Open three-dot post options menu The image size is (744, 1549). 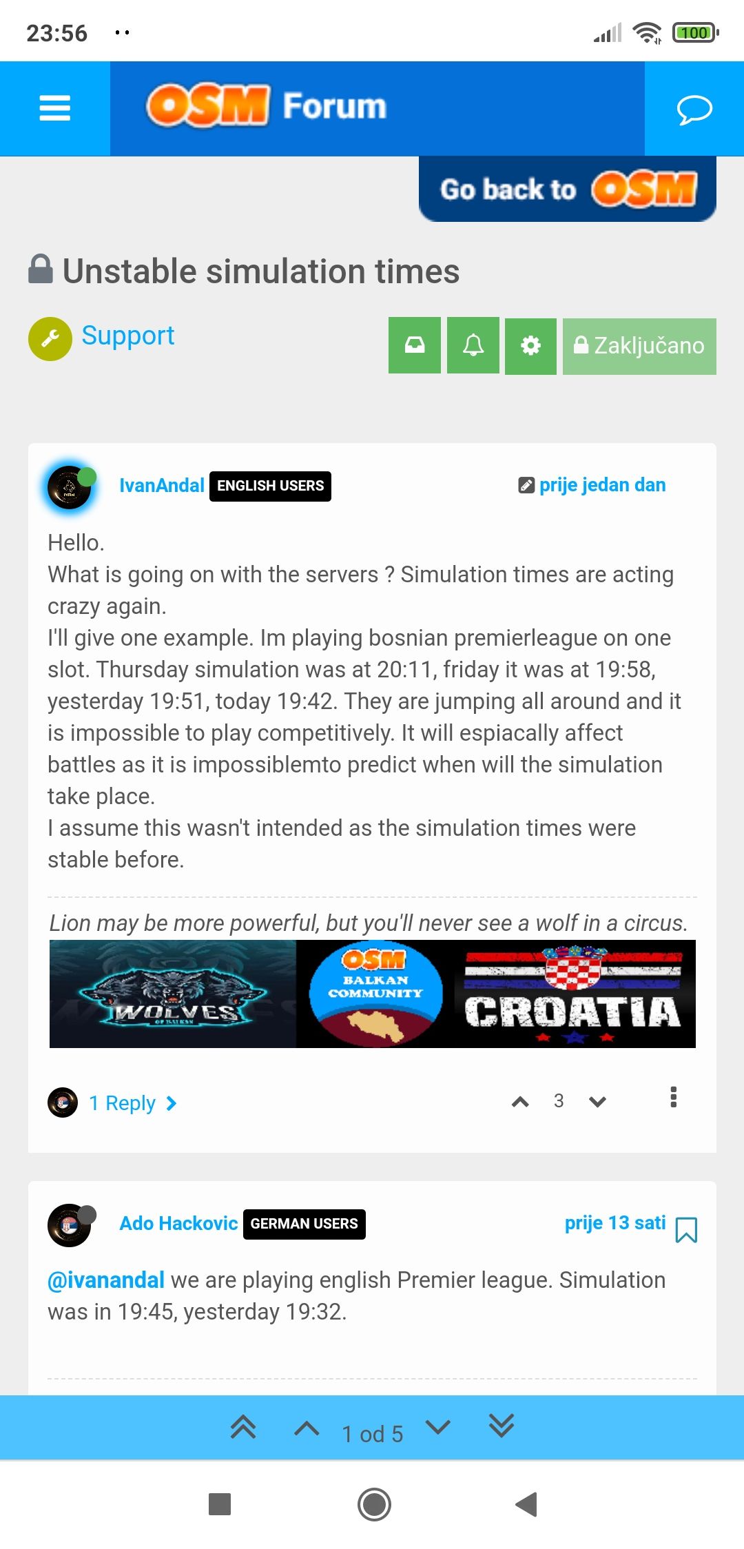pos(673,1097)
